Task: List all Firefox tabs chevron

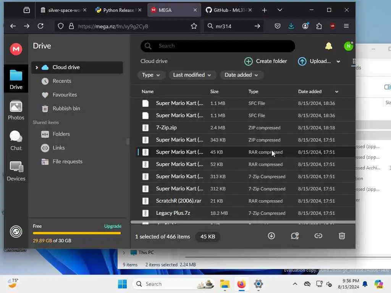Action: pos(280,10)
